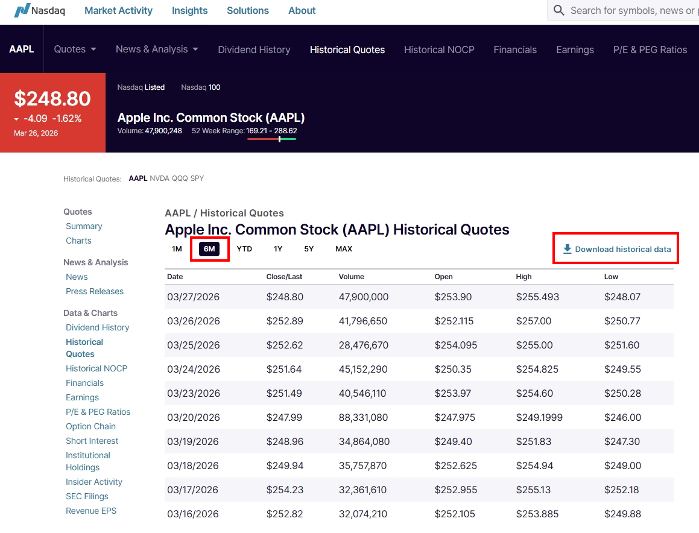Expand the News & Analysis dropdown arrow
Viewport: 699px width, 533px height.
click(x=195, y=49)
